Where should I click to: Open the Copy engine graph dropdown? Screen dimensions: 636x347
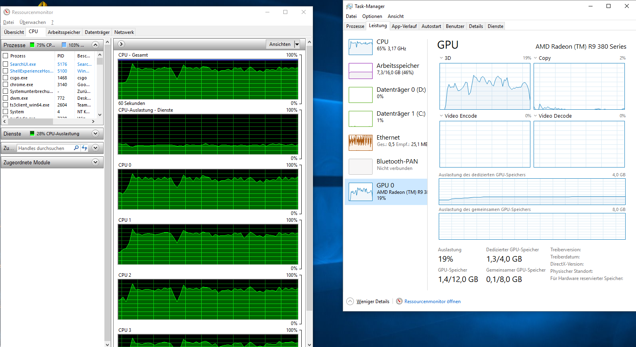click(536, 58)
